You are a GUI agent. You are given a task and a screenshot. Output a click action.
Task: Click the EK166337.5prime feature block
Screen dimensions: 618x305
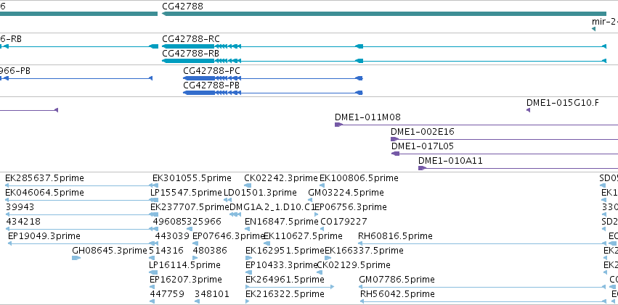328,258
